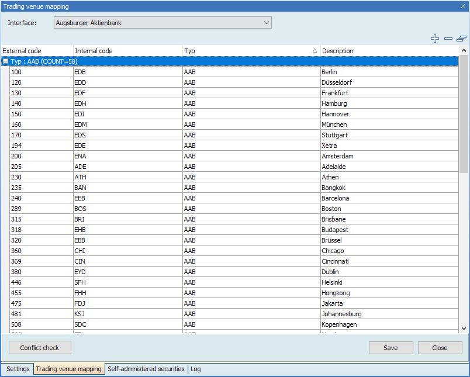Click the scroll down arrow of the table
This screenshot has width=470, height=377.
[464, 329]
